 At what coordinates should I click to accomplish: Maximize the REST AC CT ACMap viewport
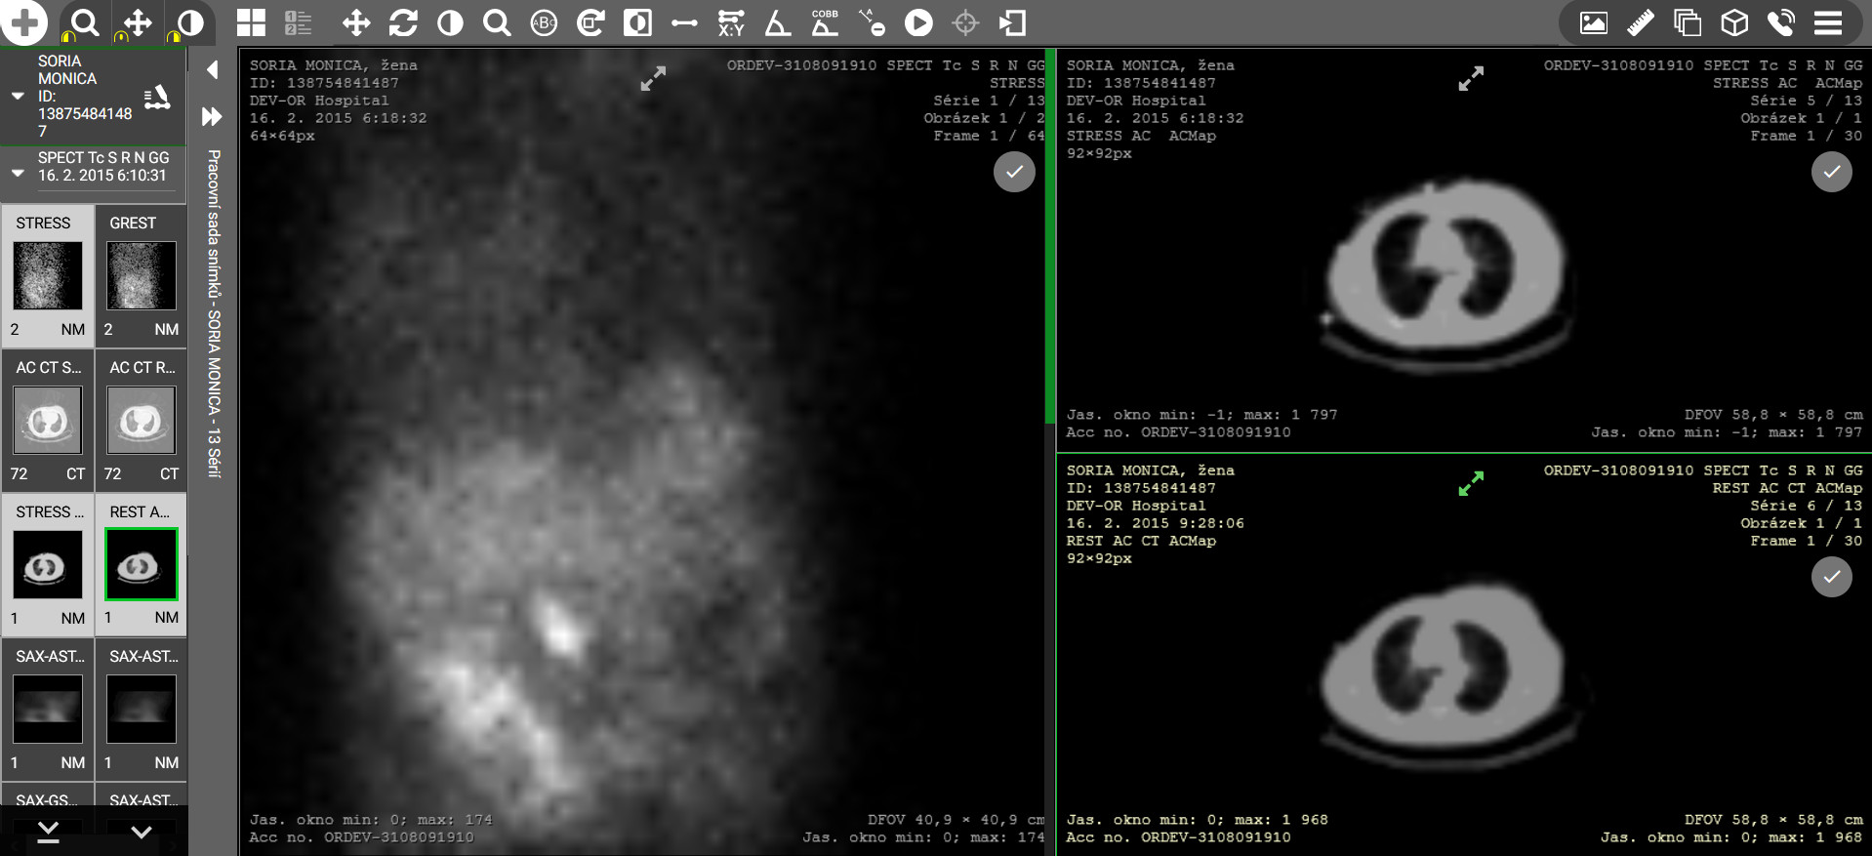(1471, 483)
